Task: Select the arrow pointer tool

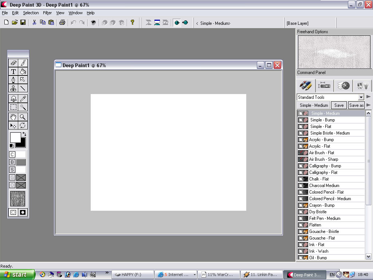Action: pyautogui.click(x=23, y=80)
